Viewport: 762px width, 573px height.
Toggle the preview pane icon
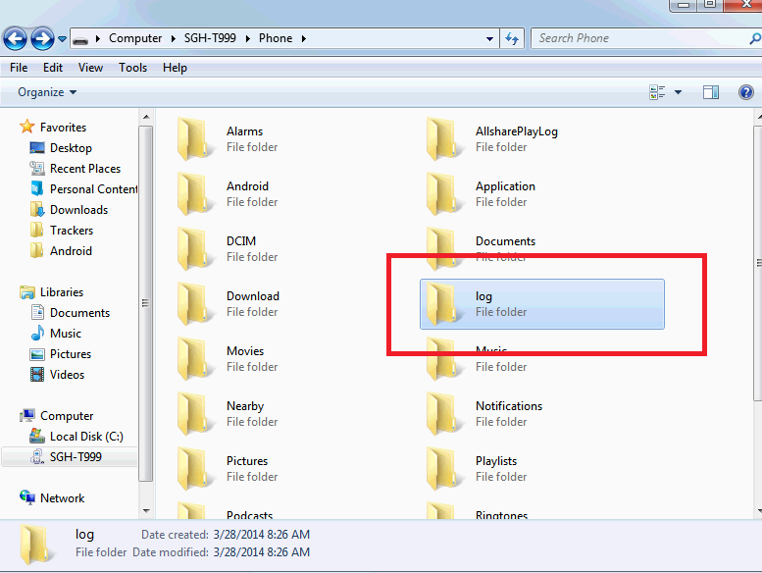pyautogui.click(x=710, y=92)
